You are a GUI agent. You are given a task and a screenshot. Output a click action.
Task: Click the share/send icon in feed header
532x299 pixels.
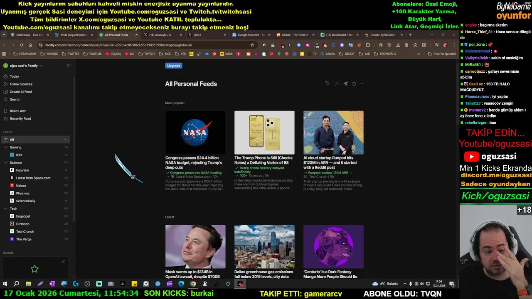[345, 83]
